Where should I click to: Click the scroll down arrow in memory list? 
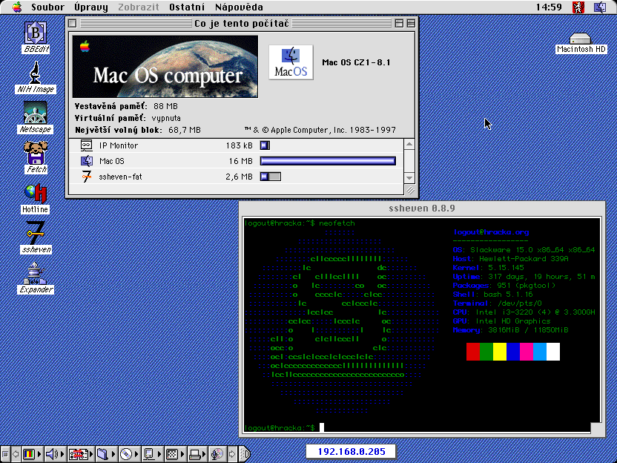coord(409,178)
